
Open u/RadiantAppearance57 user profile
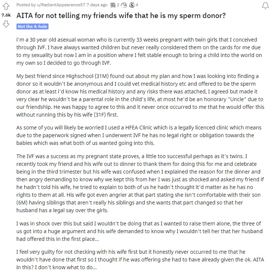click(61, 5)
